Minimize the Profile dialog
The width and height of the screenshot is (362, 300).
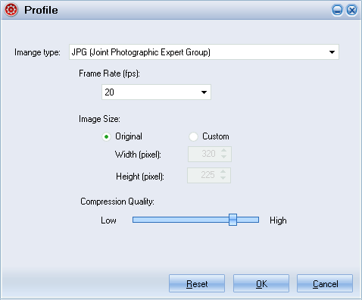(x=337, y=11)
